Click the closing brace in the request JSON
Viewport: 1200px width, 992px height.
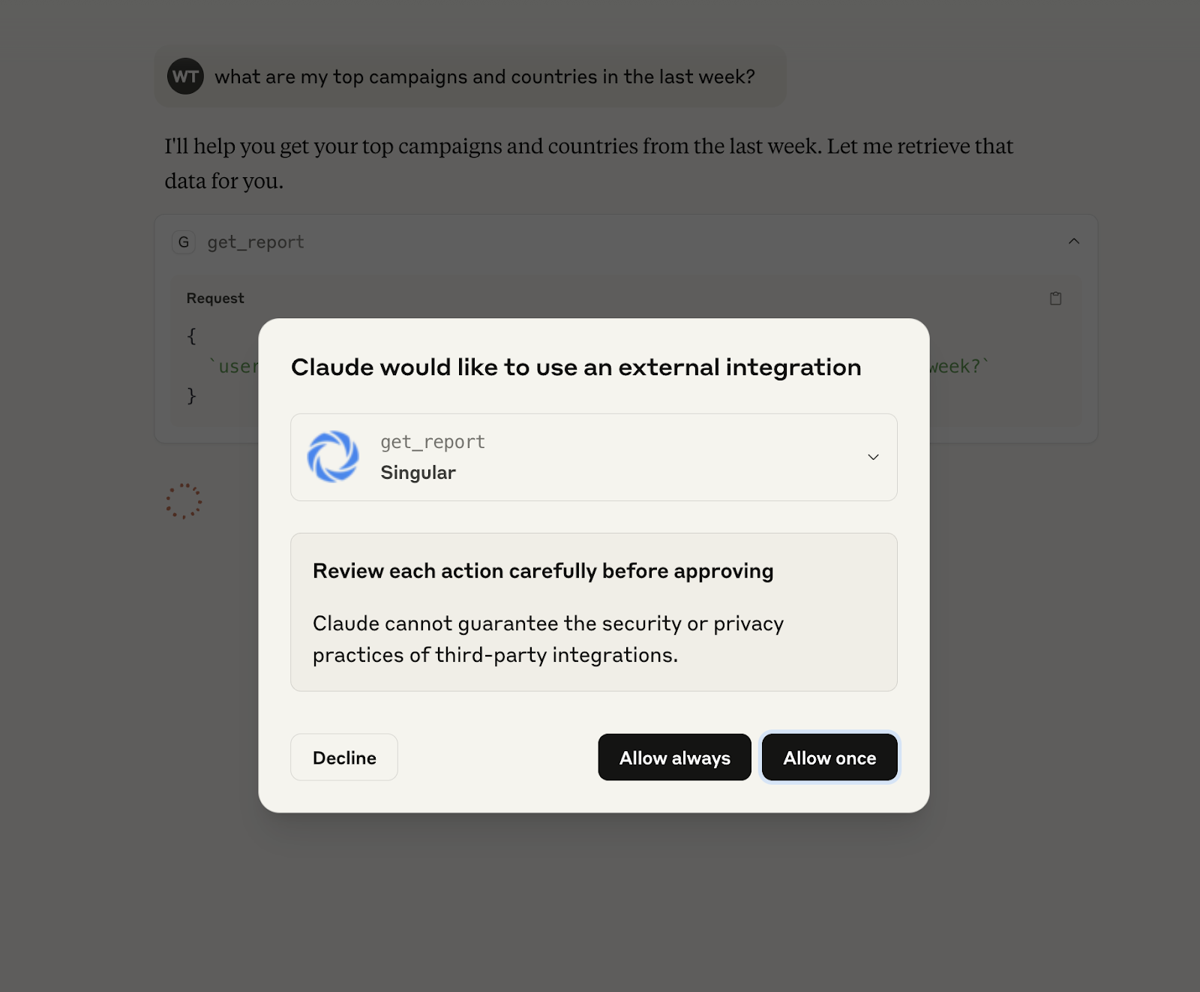192,395
